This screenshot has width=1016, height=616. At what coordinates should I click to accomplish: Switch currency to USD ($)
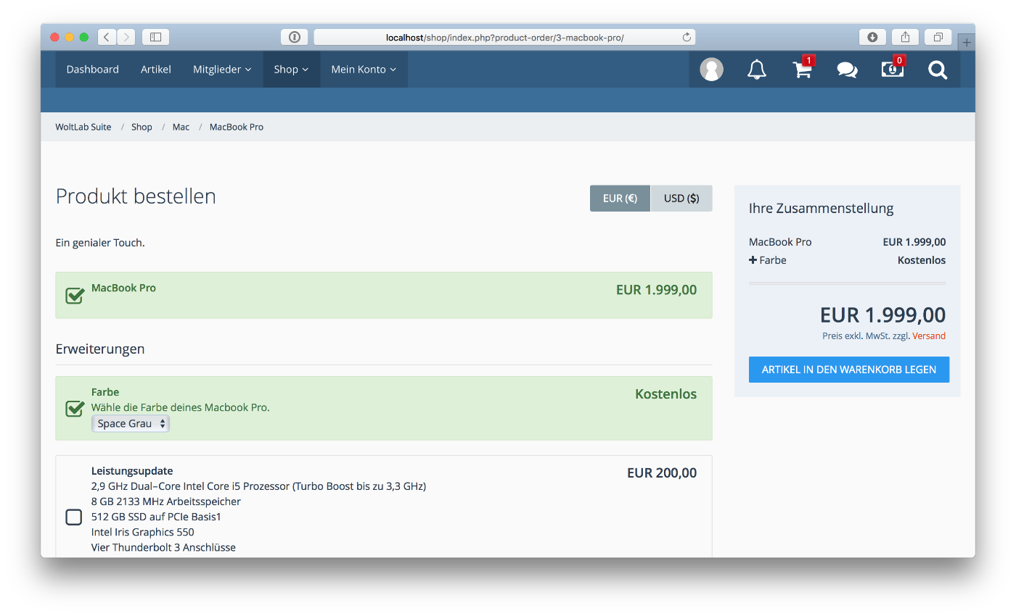681,199
